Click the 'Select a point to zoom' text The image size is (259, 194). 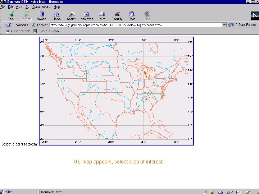[x=19, y=144]
